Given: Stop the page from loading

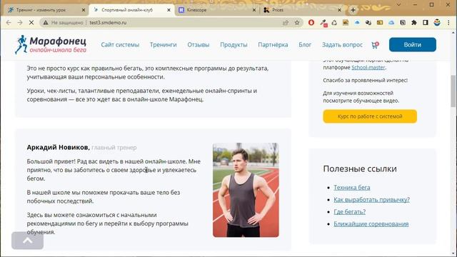Looking at the screenshot, I should click(31, 22).
